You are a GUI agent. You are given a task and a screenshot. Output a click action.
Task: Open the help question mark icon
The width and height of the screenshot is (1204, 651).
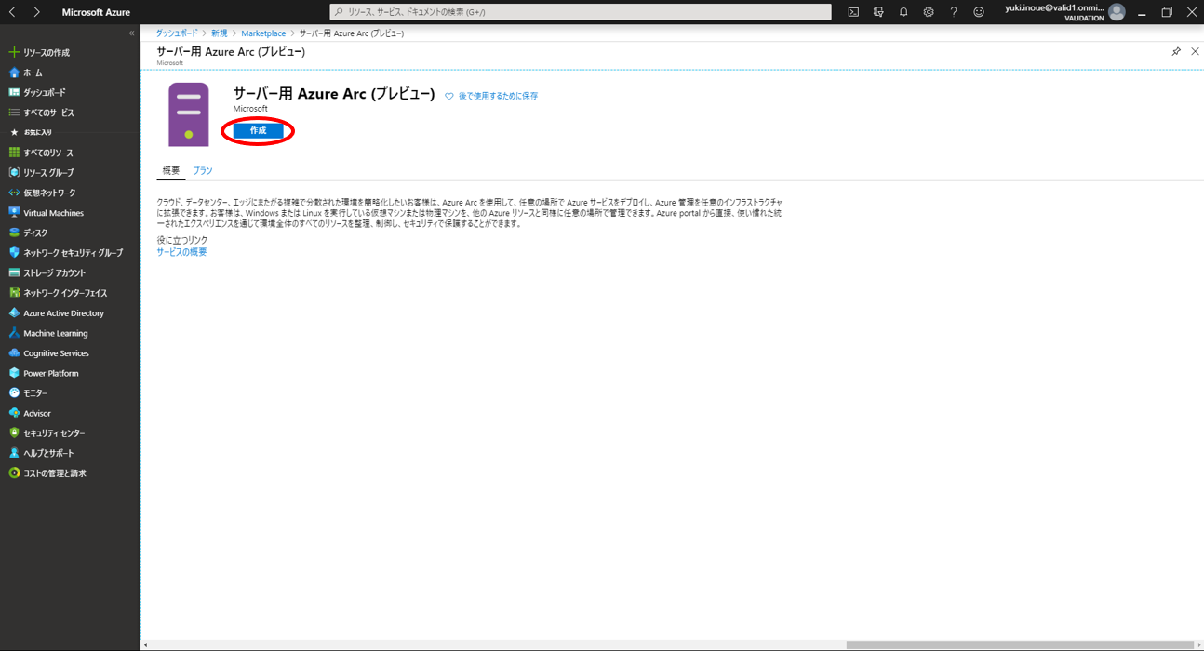pos(954,12)
